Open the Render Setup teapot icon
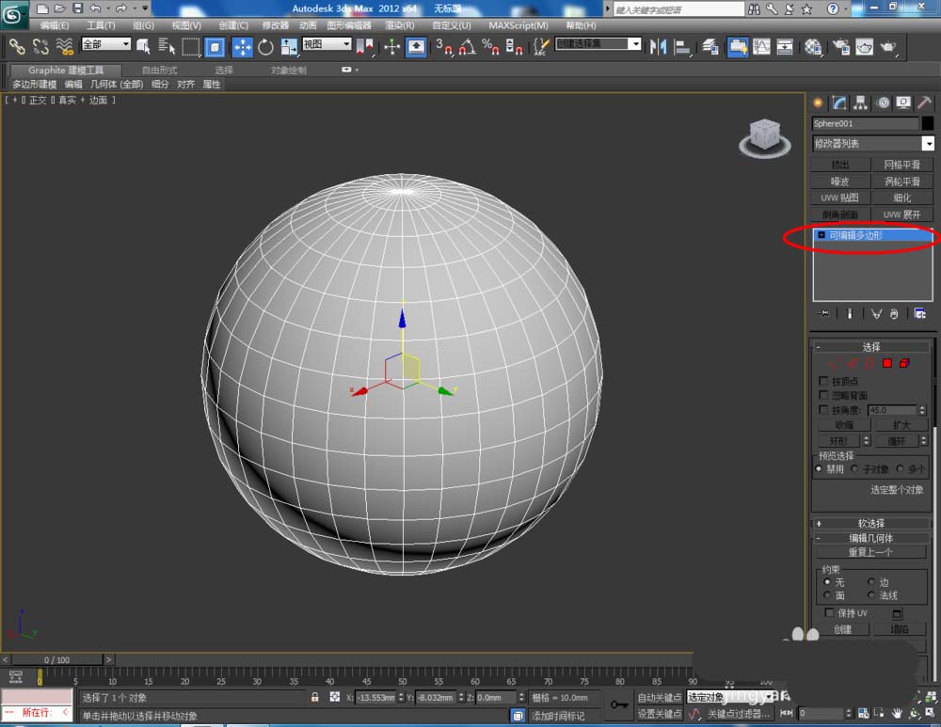This screenshot has height=727, width=941. tap(840, 47)
